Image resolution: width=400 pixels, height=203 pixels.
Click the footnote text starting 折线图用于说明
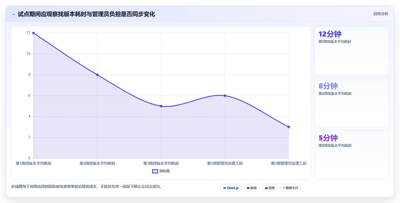coord(87,187)
